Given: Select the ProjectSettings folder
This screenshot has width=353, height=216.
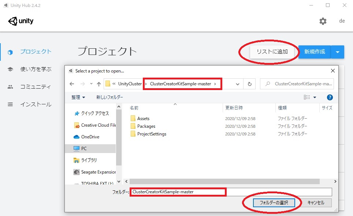Looking at the screenshot, I should (x=152, y=134).
